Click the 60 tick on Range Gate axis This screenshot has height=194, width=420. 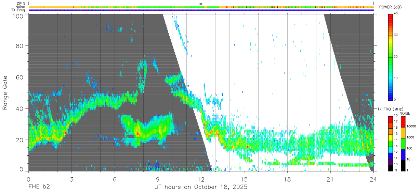(19, 77)
